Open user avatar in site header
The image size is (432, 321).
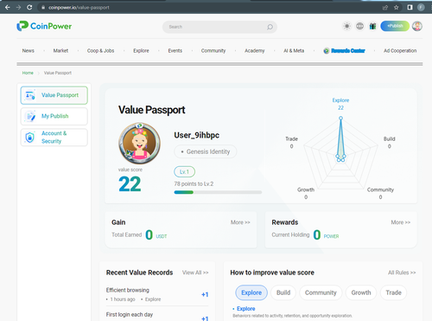(x=417, y=26)
